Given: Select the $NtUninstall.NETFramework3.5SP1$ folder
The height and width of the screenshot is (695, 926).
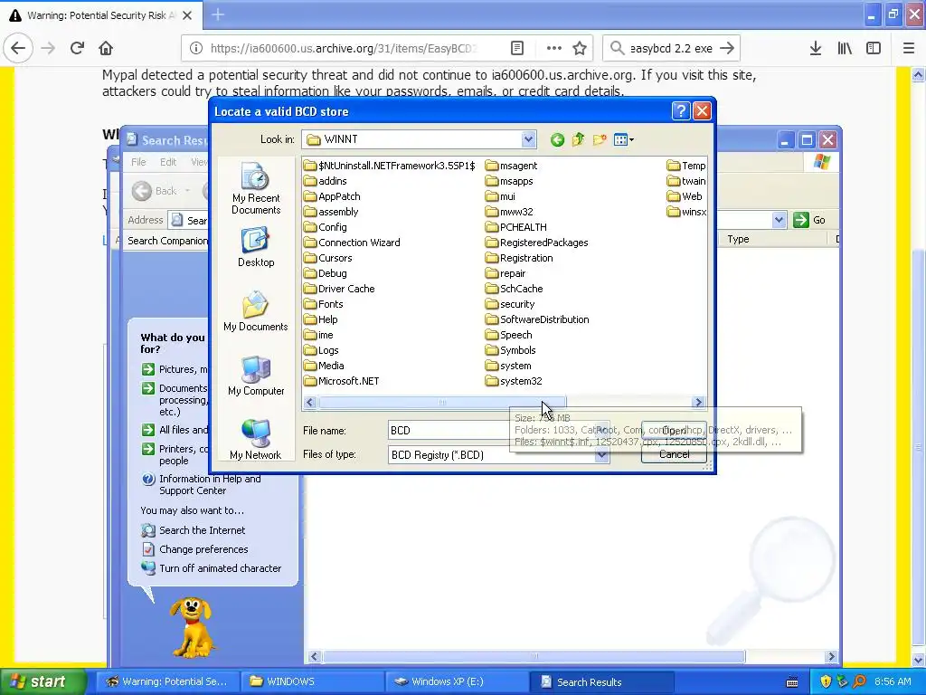Looking at the screenshot, I should tap(390, 167).
